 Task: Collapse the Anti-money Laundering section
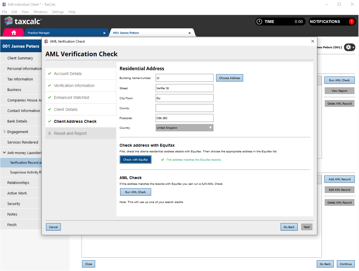(x=4, y=152)
